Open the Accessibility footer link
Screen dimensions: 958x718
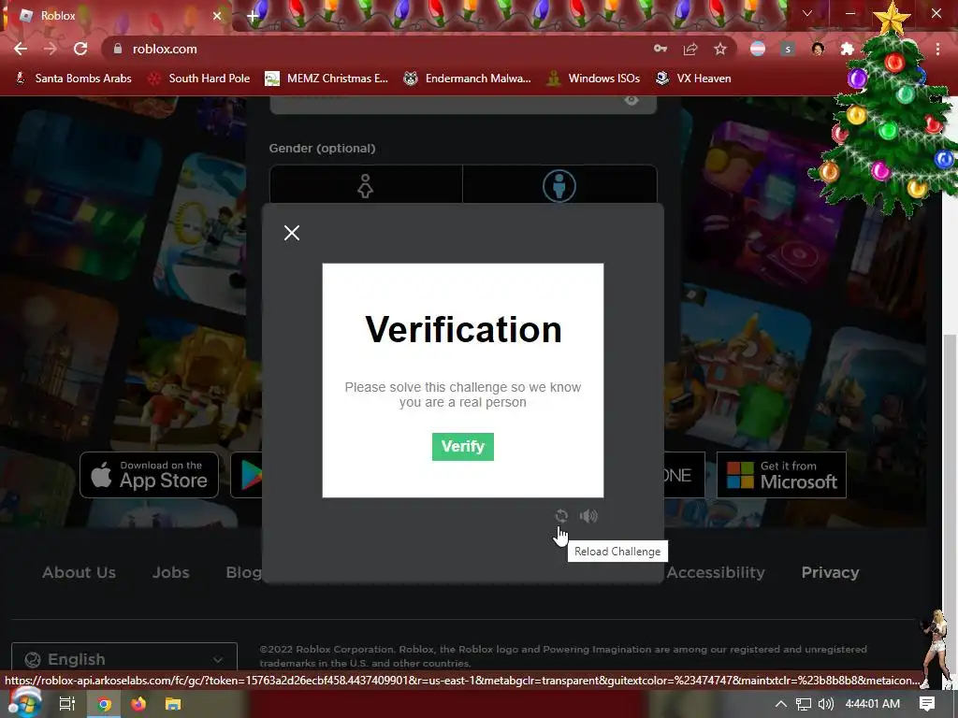pos(716,572)
